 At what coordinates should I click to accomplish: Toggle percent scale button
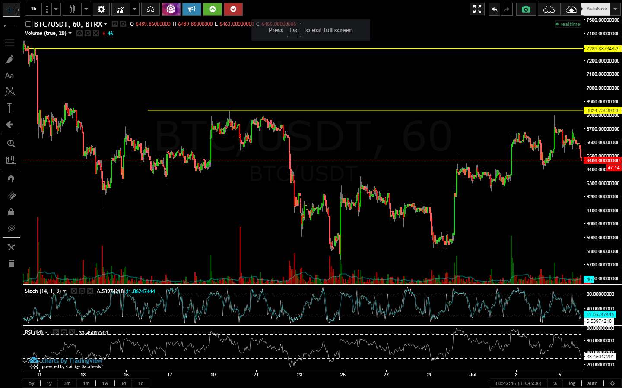(555, 383)
